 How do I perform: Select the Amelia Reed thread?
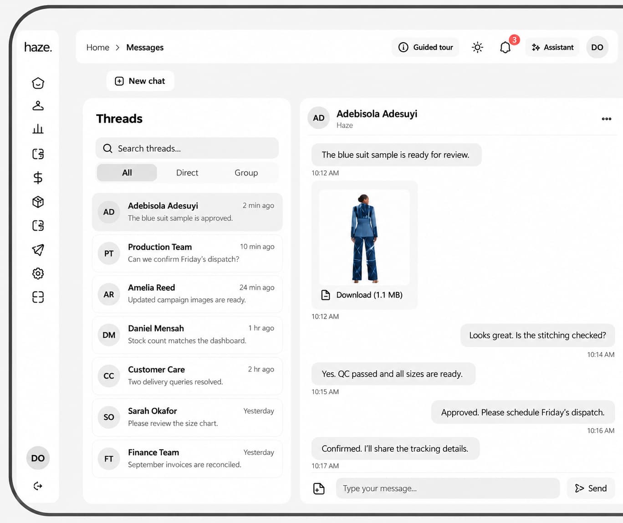[x=187, y=294]
